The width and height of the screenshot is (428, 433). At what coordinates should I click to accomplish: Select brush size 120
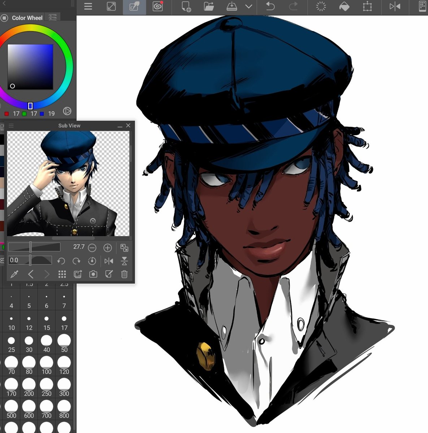[x=64, y=367]
